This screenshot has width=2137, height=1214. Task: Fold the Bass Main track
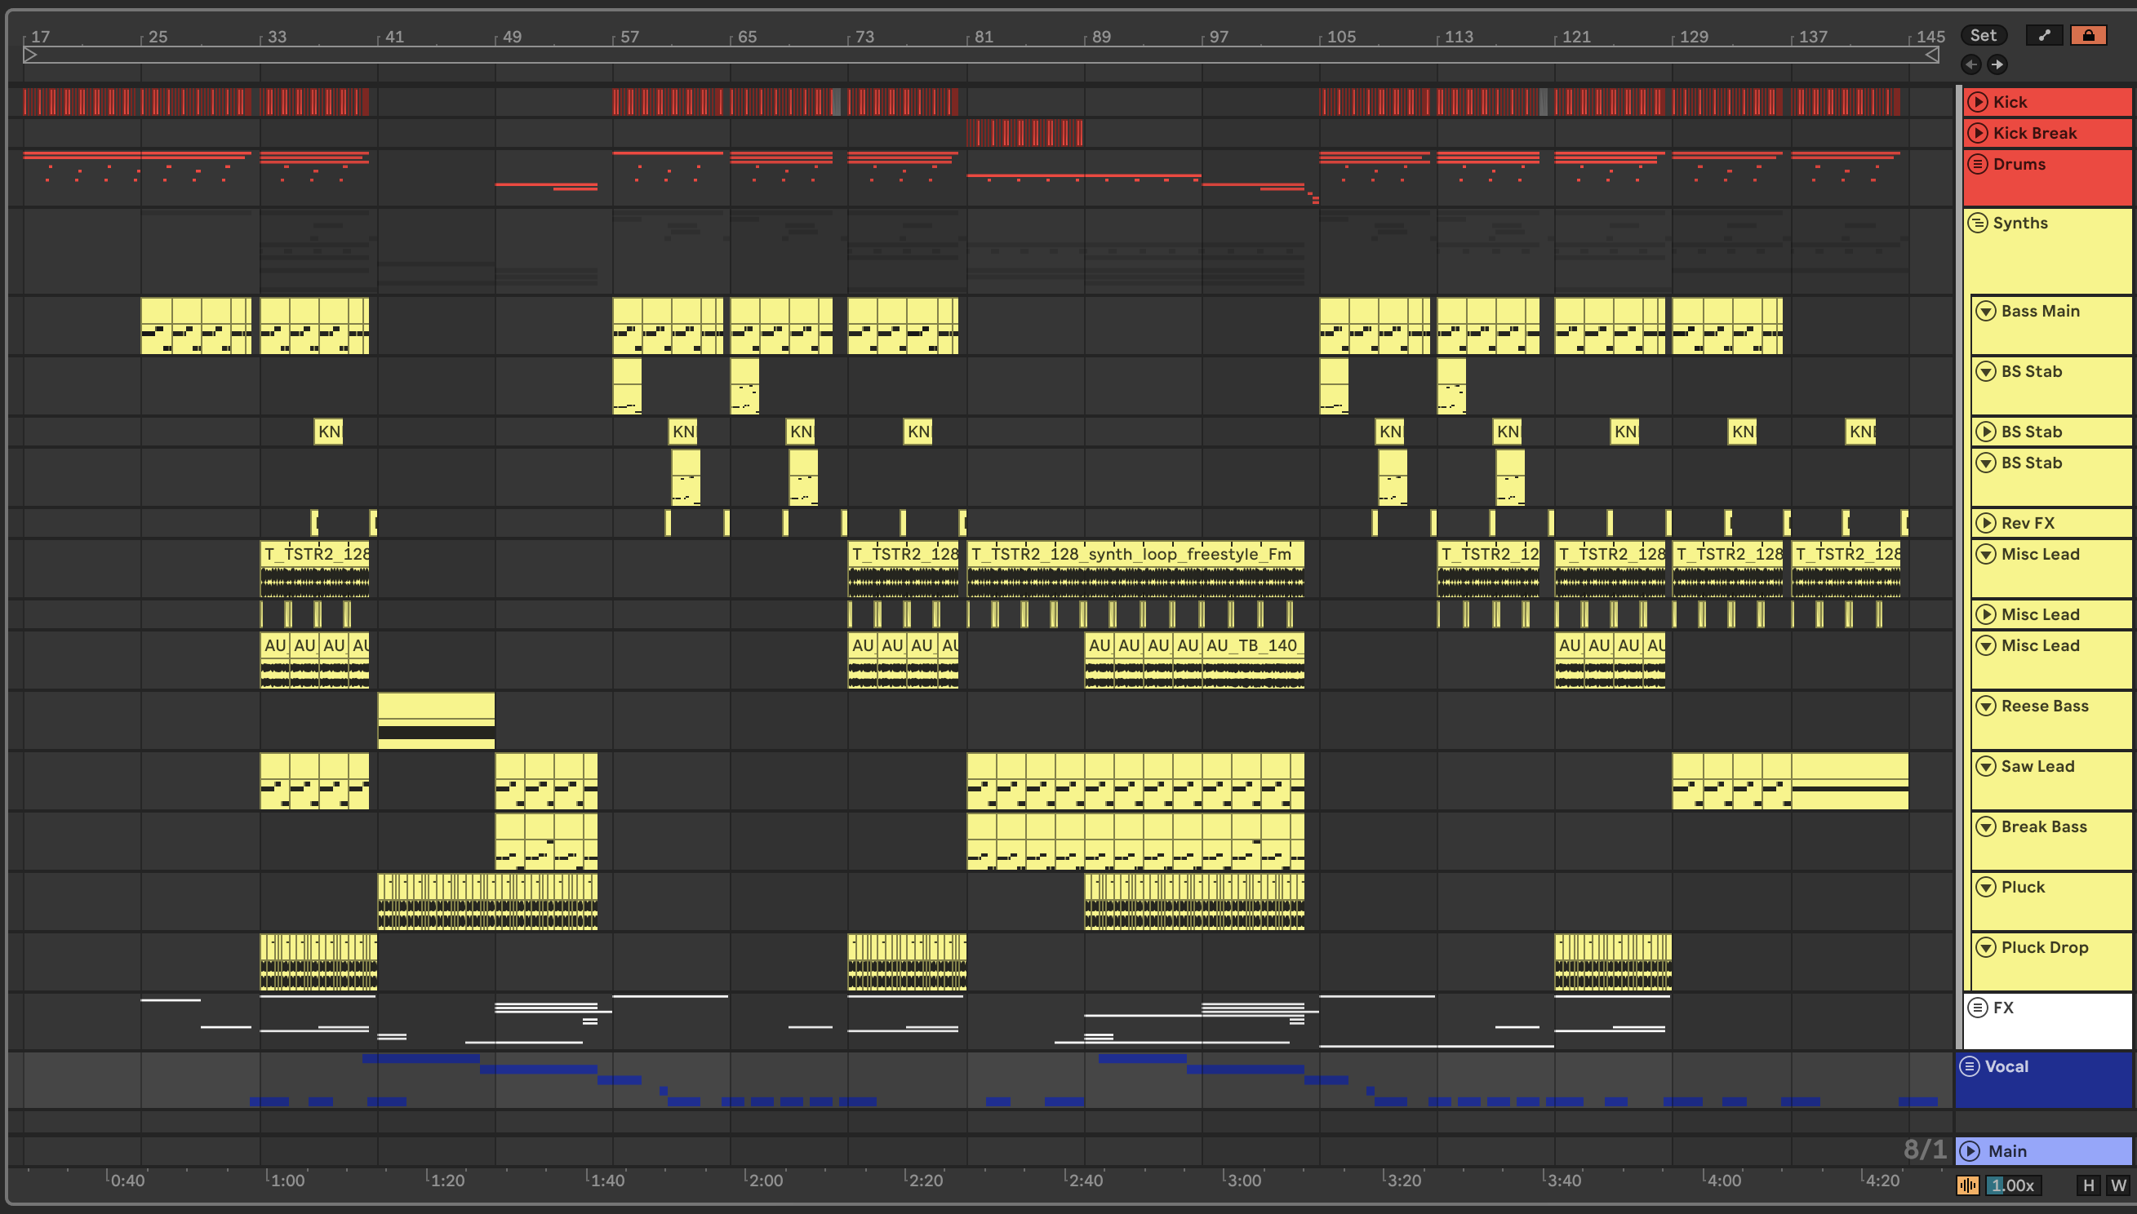pyautogui.click(x=1986, y=311)
